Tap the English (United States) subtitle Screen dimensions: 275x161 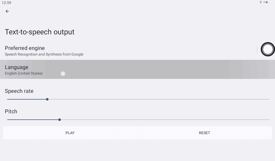pyautogui.click(x=24, y=73)
